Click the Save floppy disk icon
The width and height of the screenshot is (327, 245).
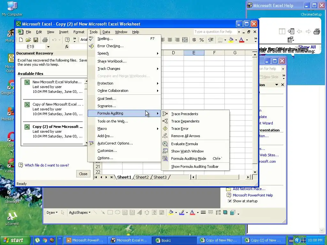point(36,40)
